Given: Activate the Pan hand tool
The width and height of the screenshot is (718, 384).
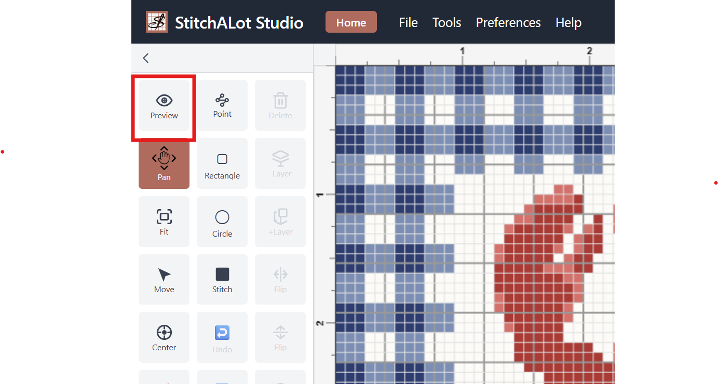Looking at the screenshot, I should pyautogui.click(x=164, y=163).
